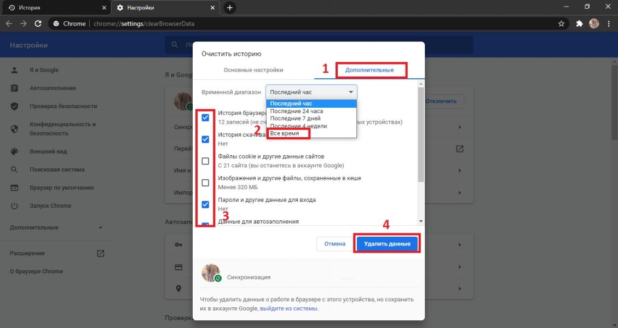The height and width of the screenshot is (328, 618).
Task: Choose Последние 7 дней option
Action: click(311, 119)
